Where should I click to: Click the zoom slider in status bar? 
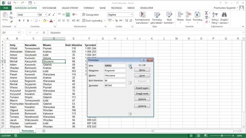pos(222,136)
